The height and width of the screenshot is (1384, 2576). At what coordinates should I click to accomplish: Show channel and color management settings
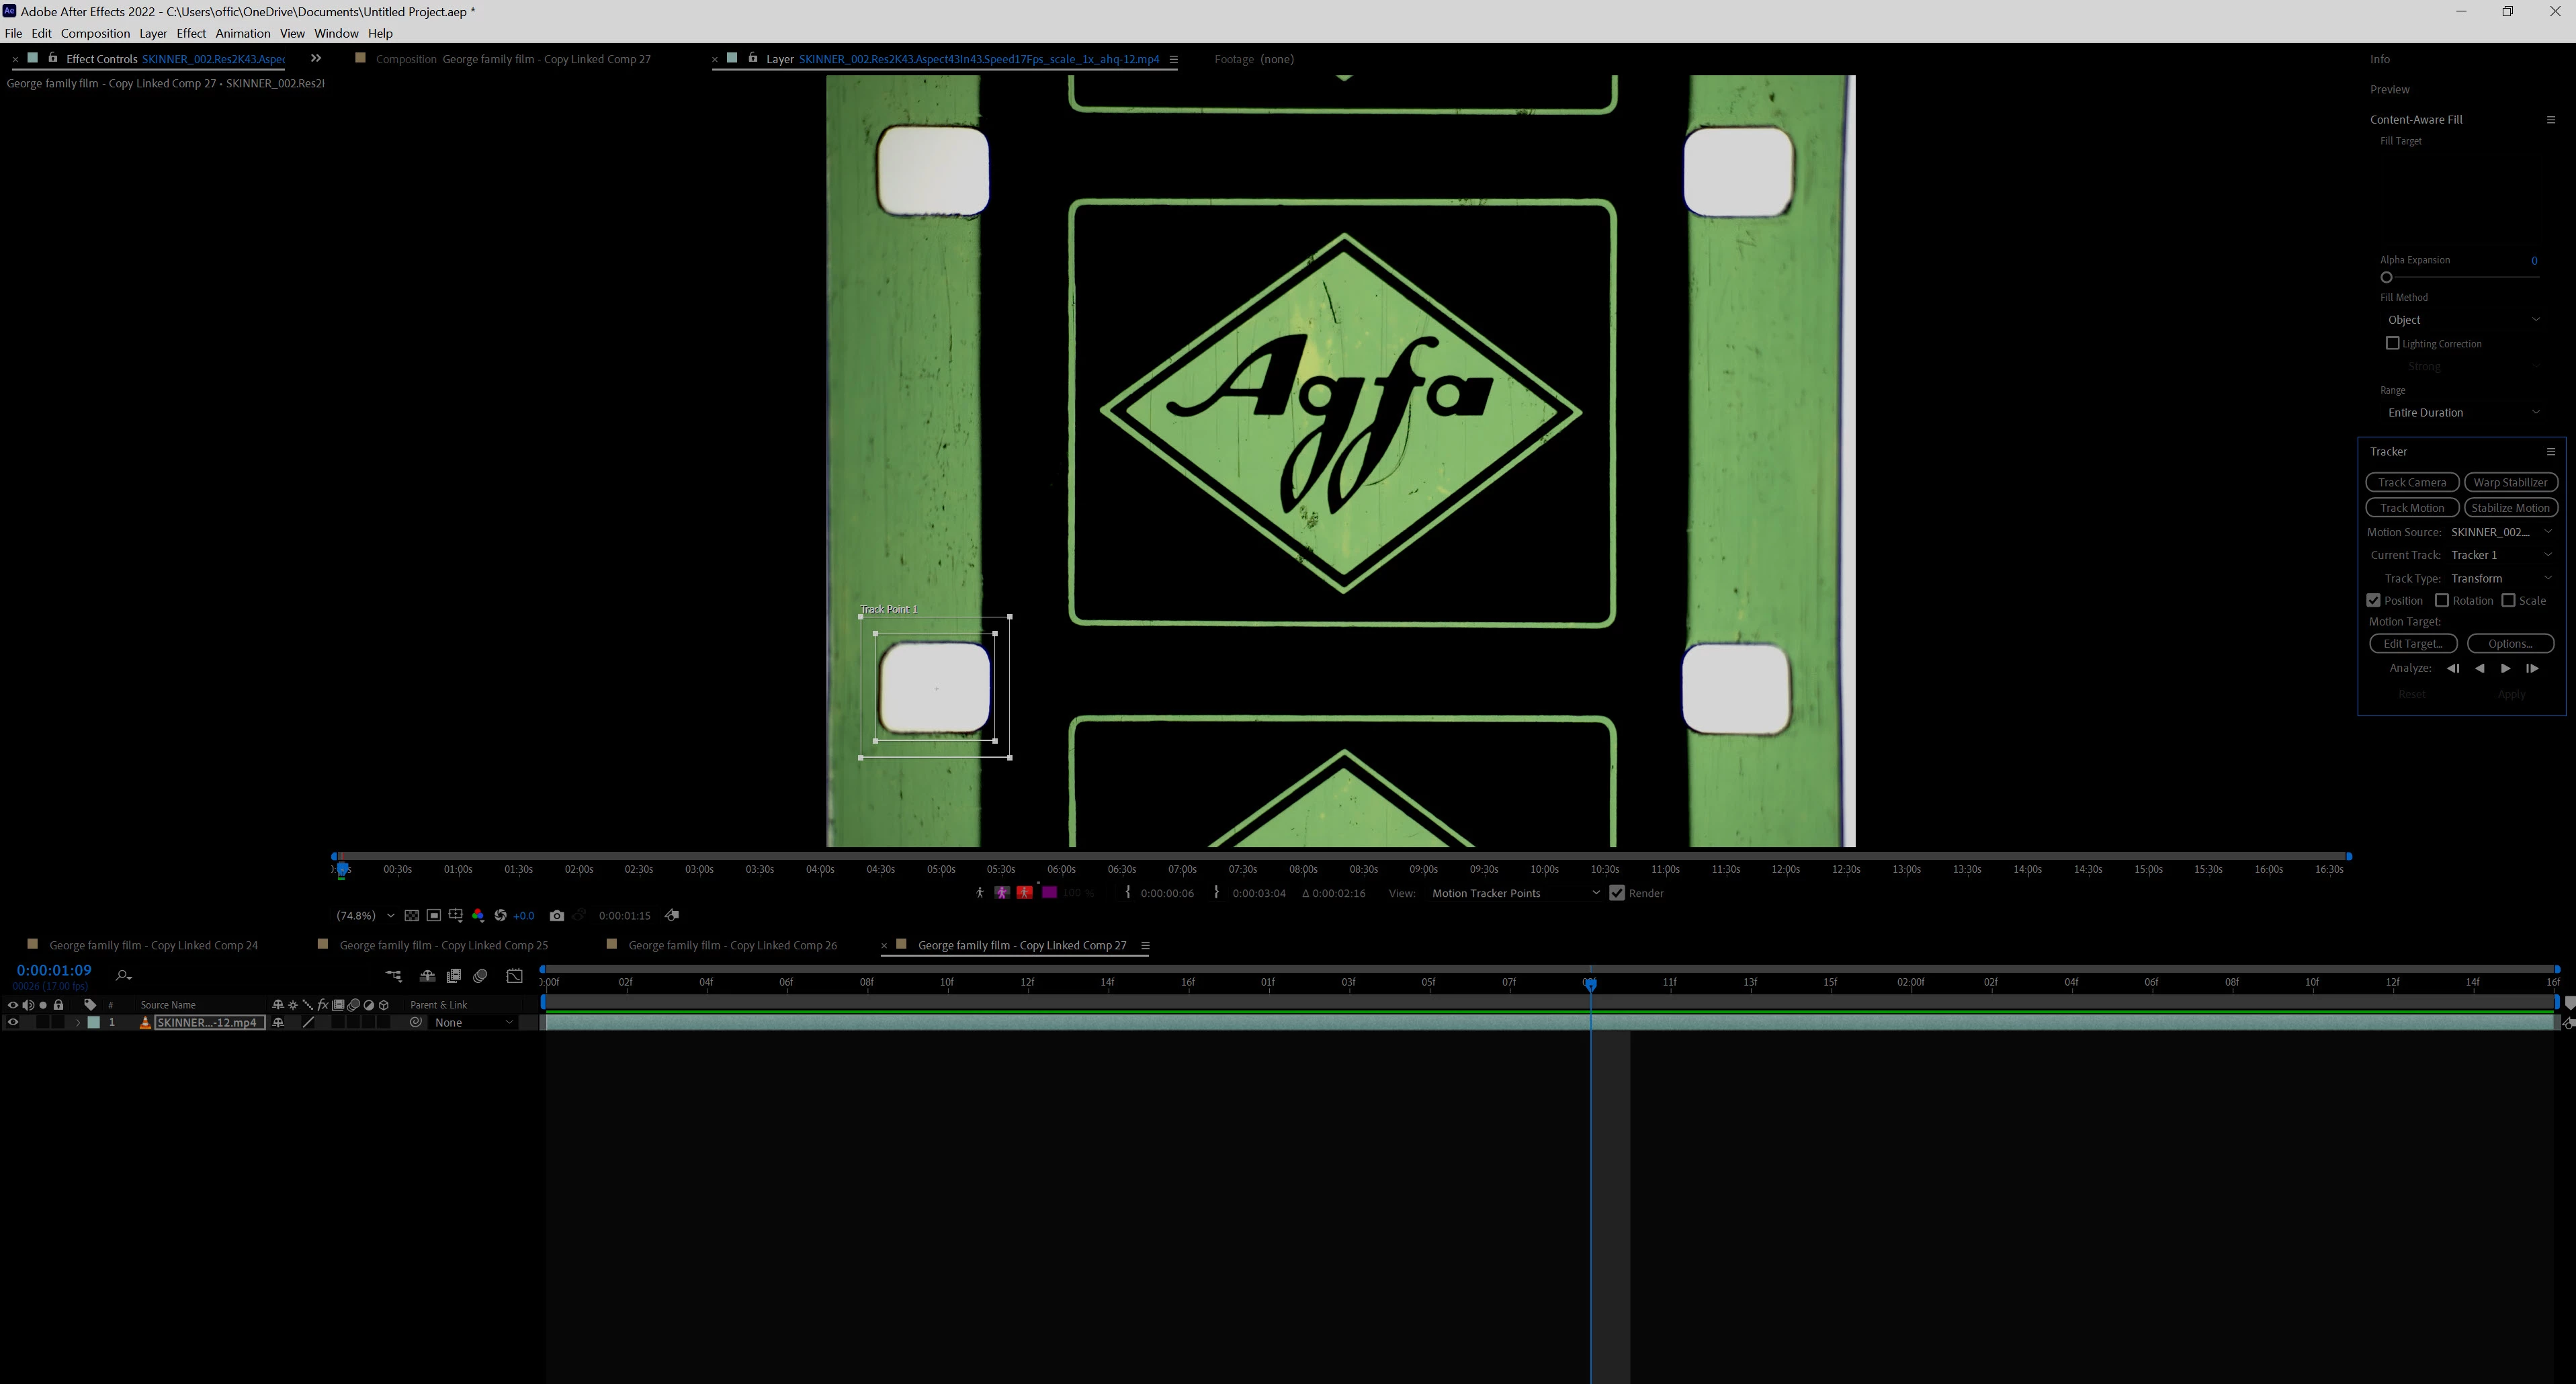[x=478, y=915]
